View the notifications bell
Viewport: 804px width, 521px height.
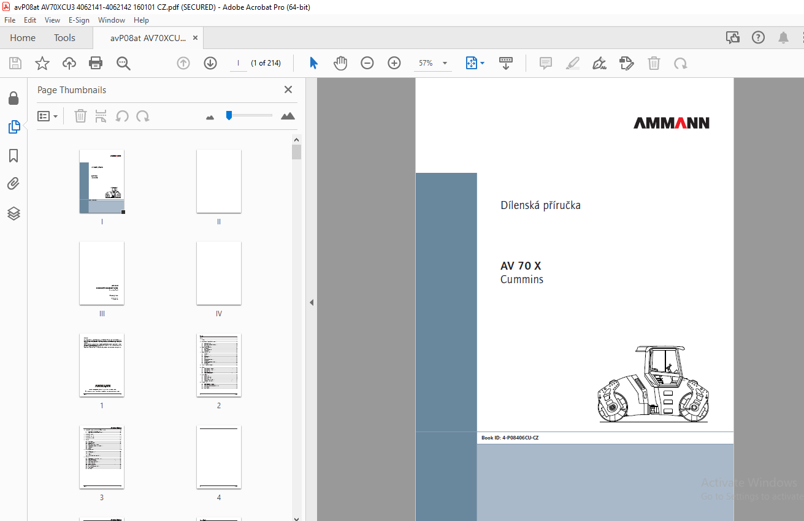784,38
